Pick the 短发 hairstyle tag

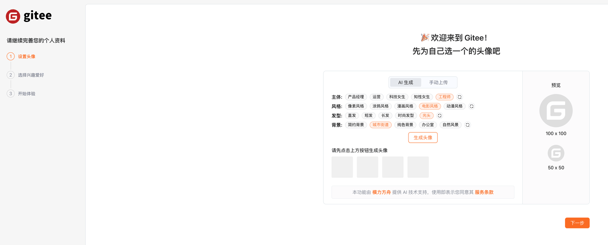click(369, 116)
